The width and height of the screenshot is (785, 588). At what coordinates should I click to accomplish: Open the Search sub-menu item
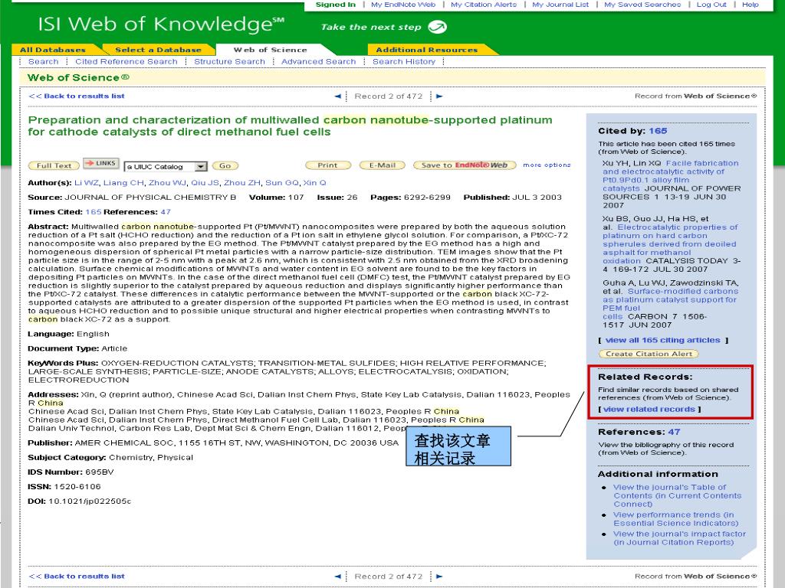coord(44,61)
